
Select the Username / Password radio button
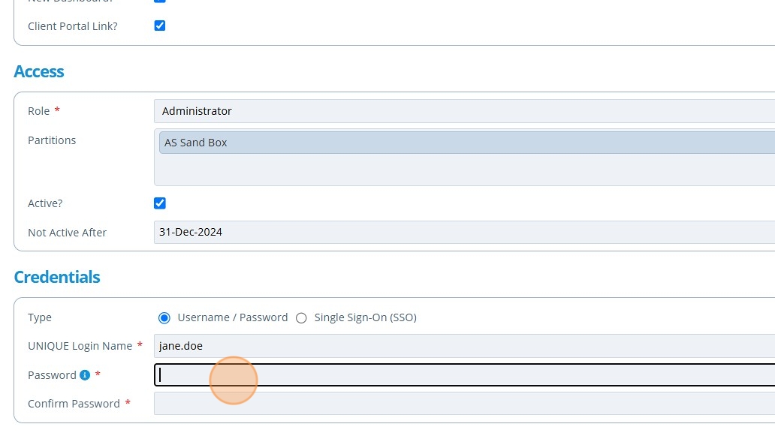click(164, 317)
